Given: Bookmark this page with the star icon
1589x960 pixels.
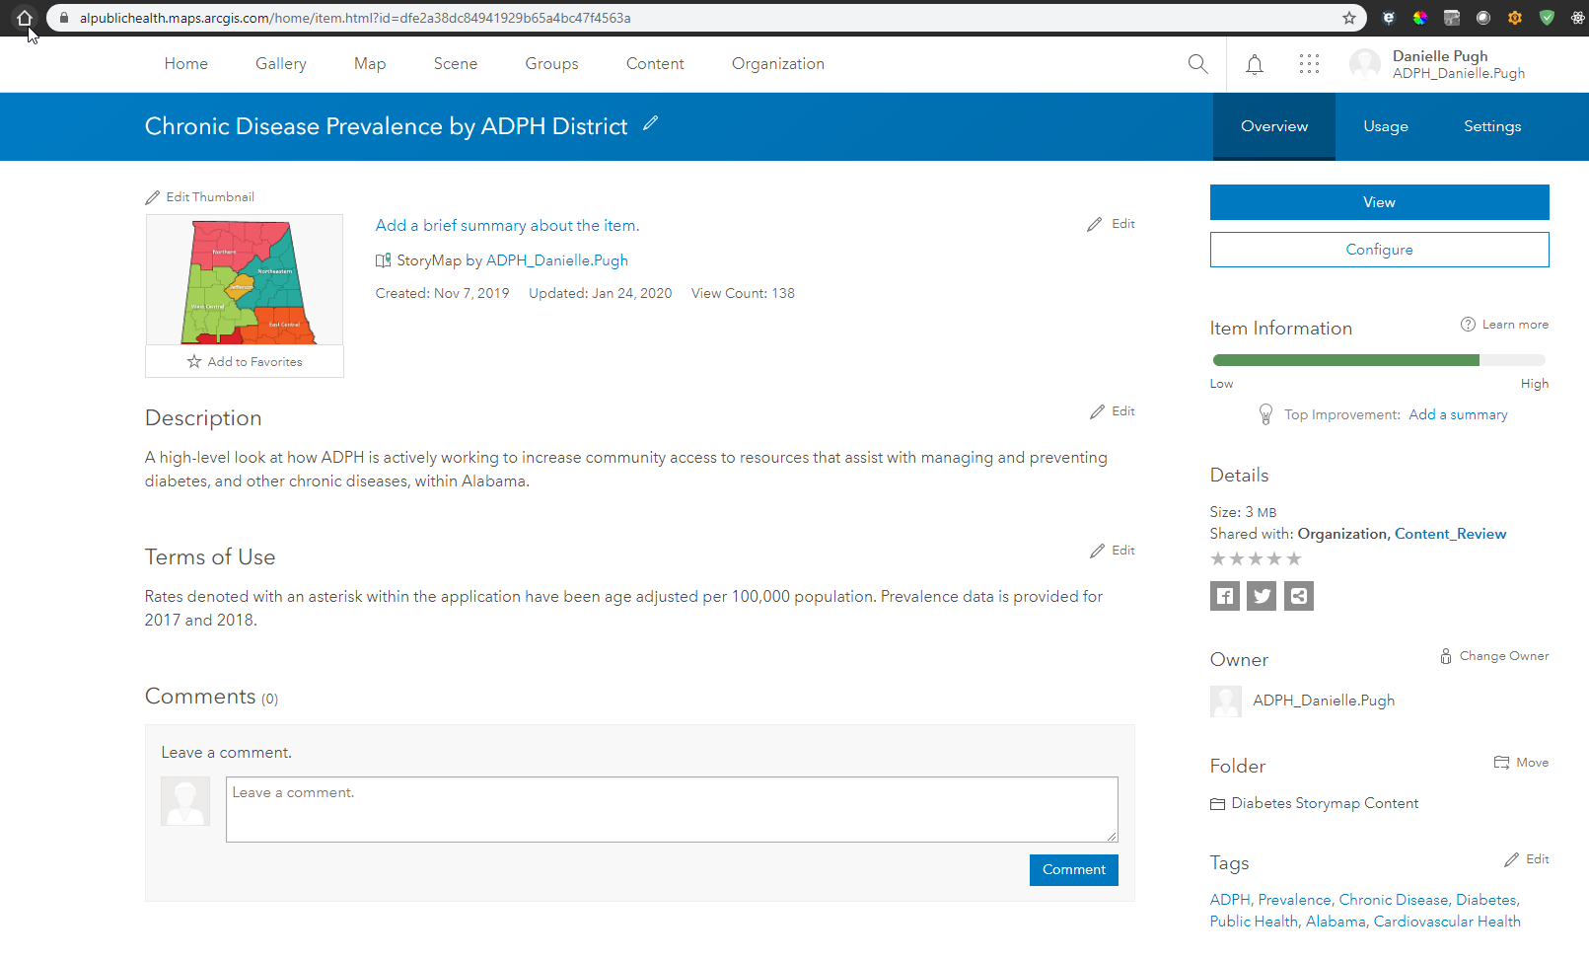Looking at the screenshot, I should point(1349,18).
